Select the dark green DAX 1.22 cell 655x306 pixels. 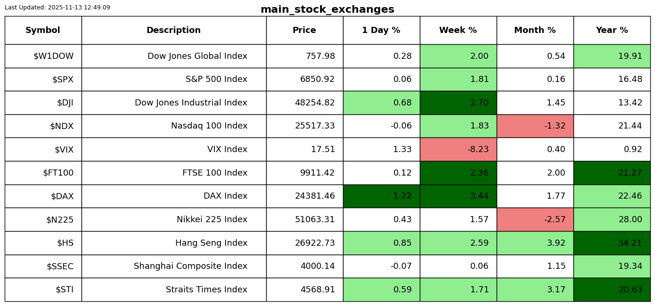pos(381,196)
